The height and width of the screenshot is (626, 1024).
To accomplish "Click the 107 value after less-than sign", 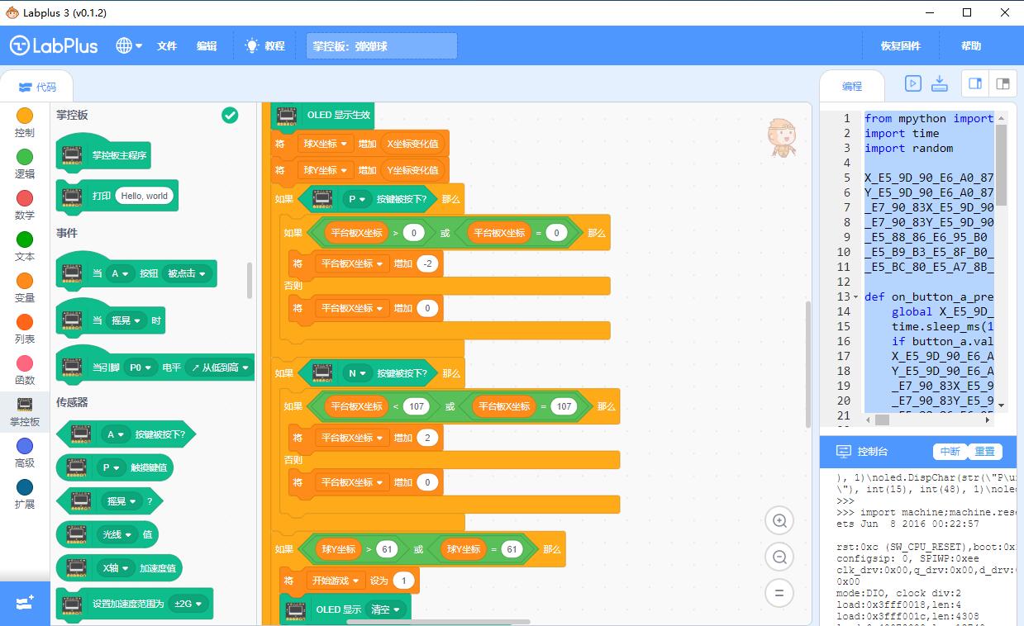I will coord(417,406).
